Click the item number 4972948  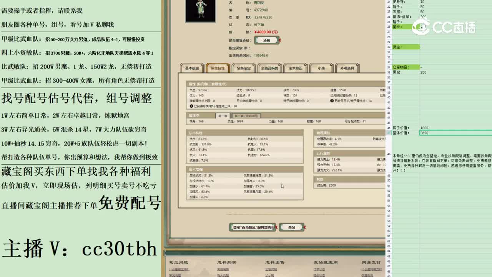[x=261, y=10]
